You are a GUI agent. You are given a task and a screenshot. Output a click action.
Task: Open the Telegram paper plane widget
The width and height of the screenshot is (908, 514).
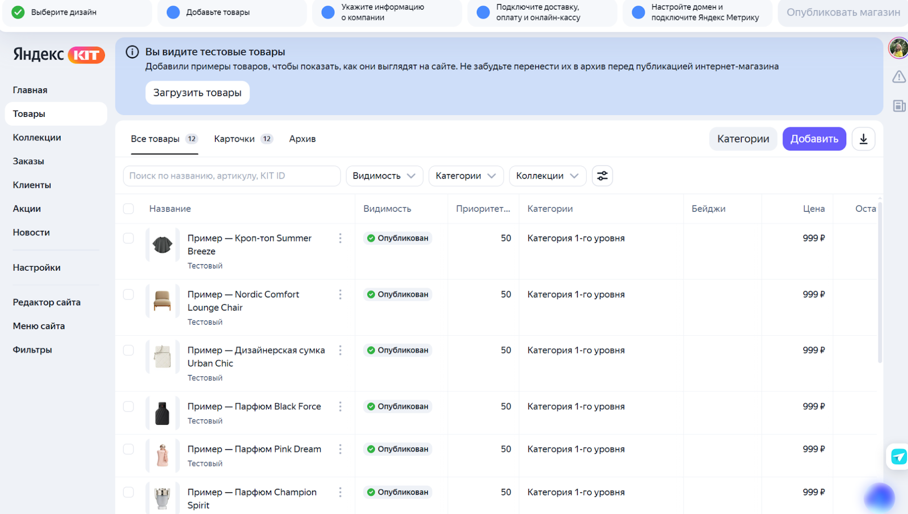(x=898, y=456)
